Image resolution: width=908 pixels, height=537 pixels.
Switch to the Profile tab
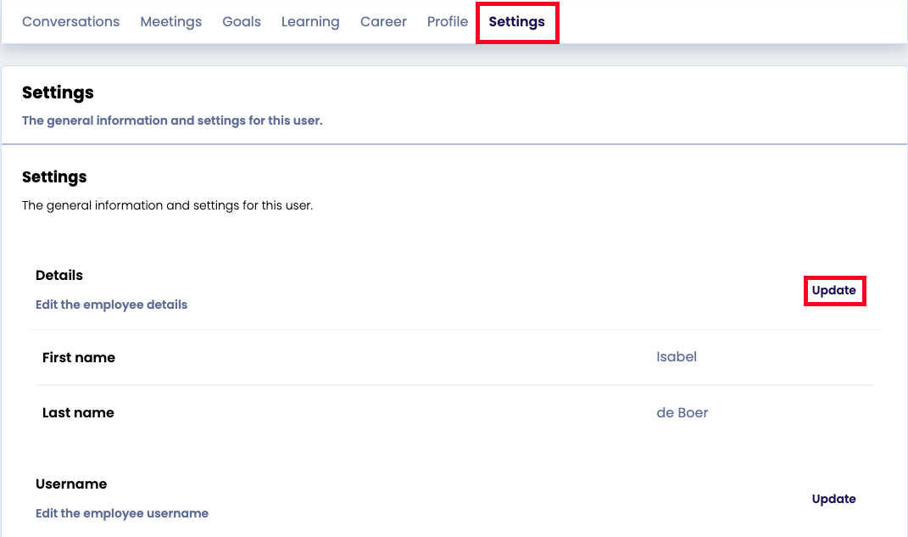pyautogui.click(x=447, y=22)
